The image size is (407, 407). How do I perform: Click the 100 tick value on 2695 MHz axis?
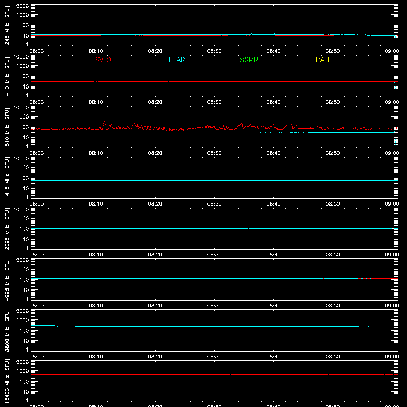click(x=24, y=229)
